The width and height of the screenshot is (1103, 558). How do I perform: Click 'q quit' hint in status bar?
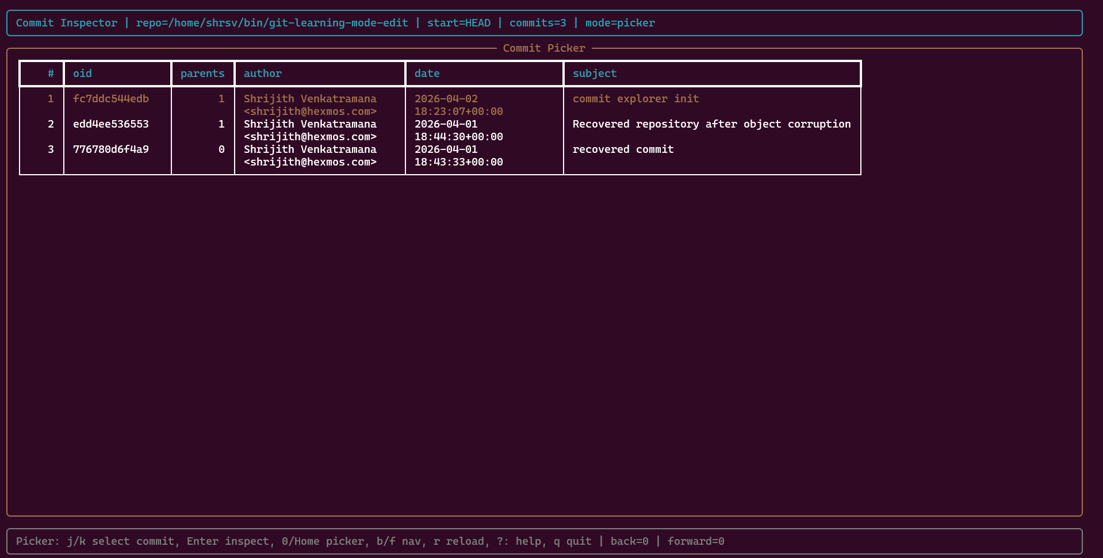[573, 541]
